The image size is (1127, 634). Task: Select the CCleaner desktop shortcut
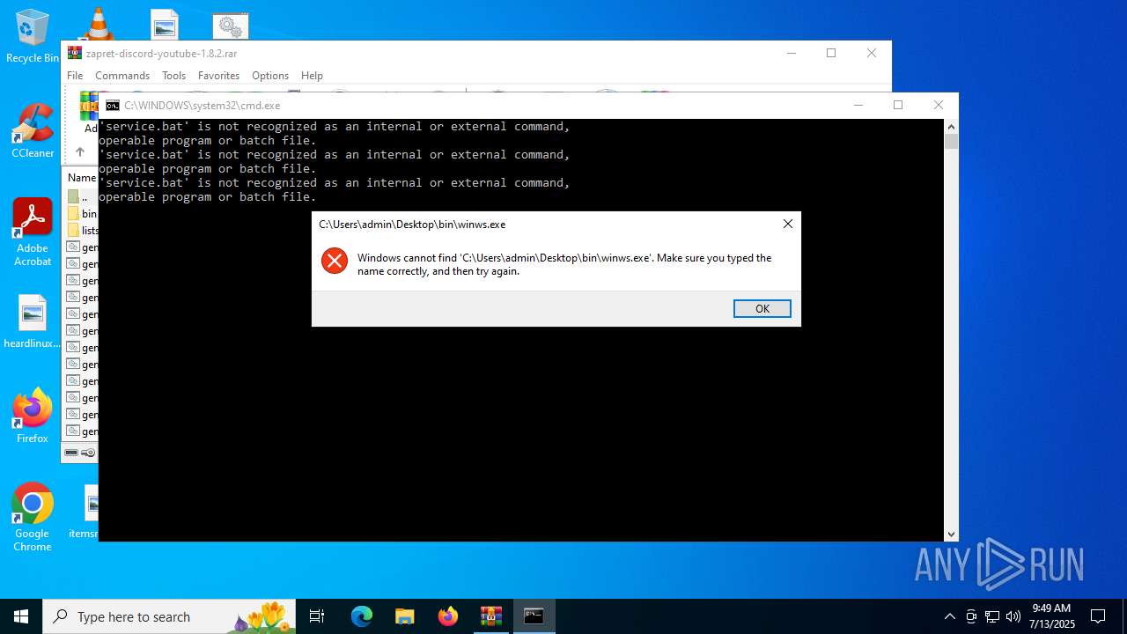[x=33, y=130]
